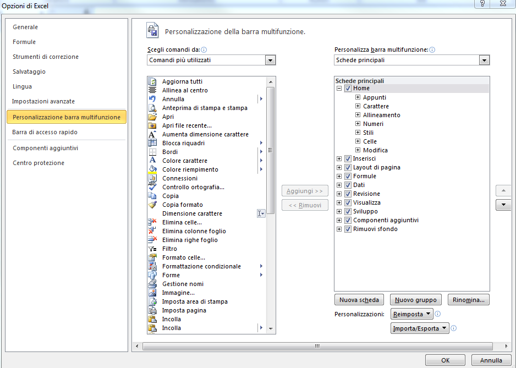
Task: Open the Importa/Esporta dropdown button
Action: coord(420,328)
